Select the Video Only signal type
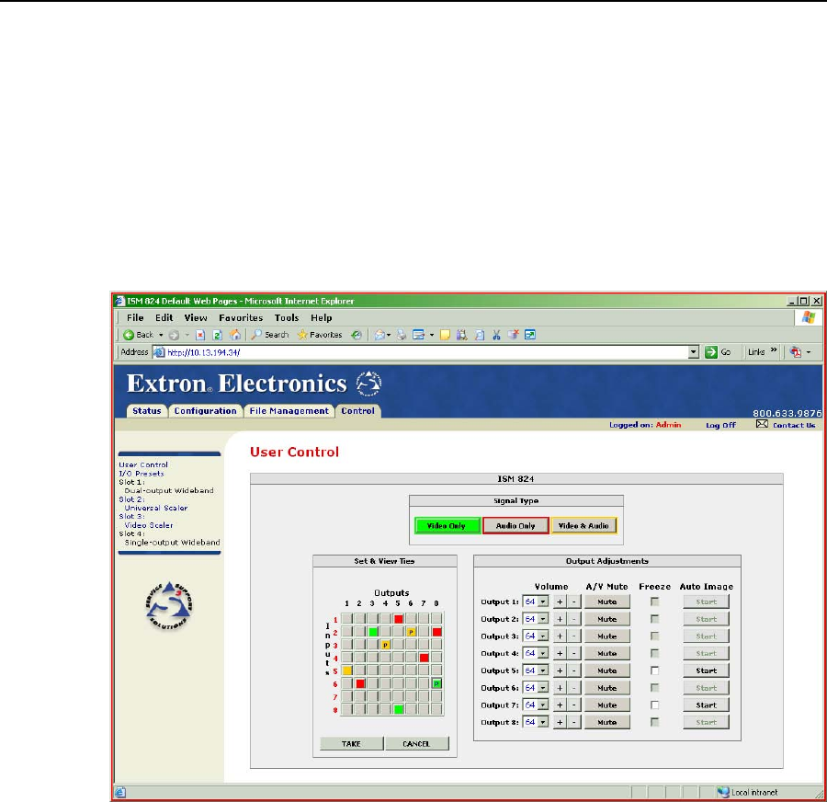The height and width of the screenshot is (802, 827). 447,525
